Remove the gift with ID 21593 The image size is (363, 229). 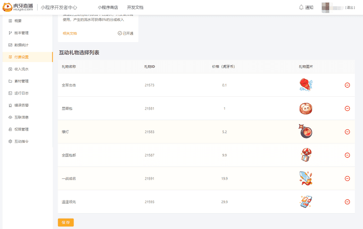click(347, 202)
